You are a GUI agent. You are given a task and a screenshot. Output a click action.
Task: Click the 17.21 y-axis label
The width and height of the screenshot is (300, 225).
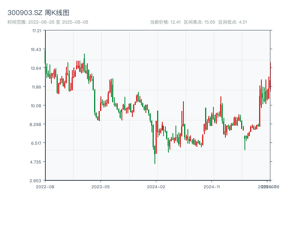36,31
